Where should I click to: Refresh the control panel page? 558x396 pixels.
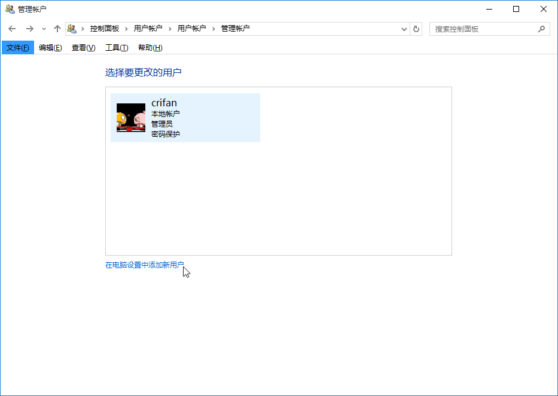click(x=416, y=29)
